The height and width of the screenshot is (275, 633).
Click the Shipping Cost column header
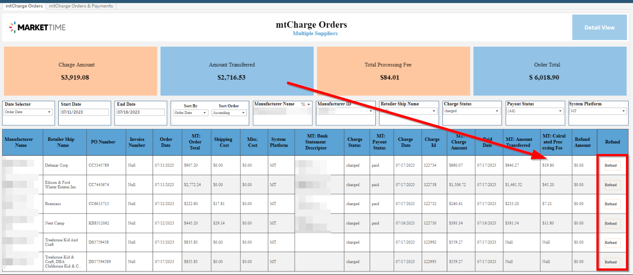[x=225, y=142]
